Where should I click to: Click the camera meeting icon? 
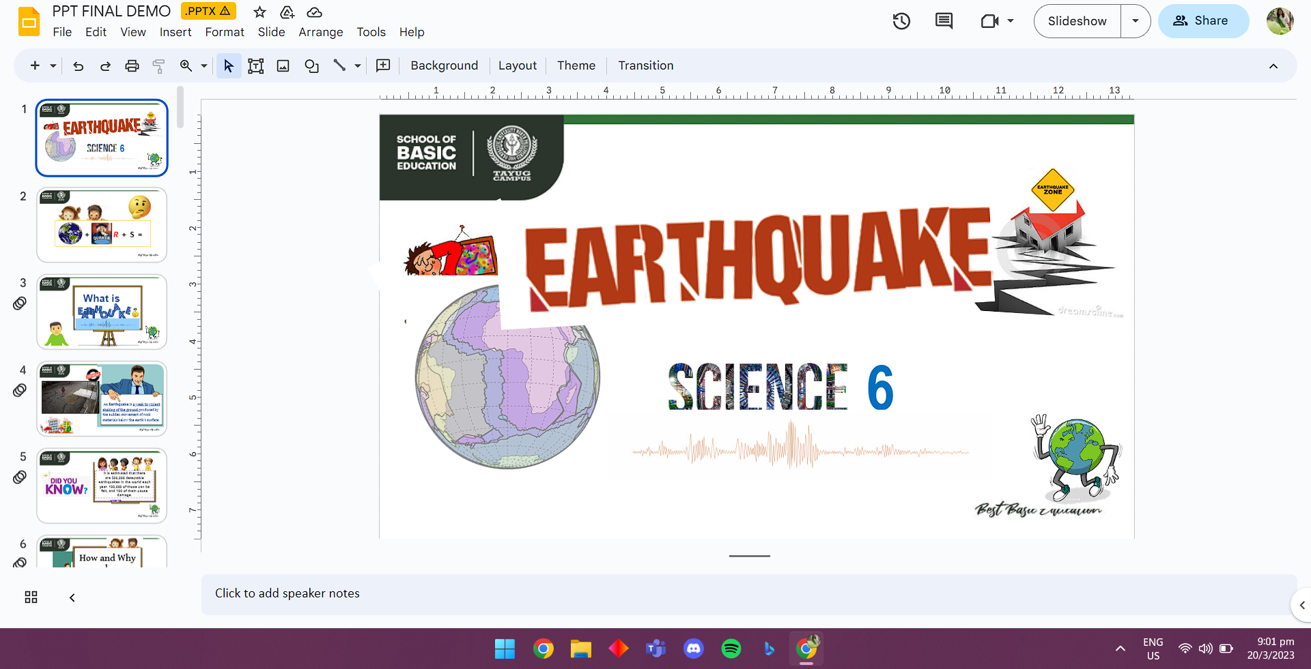[989, 21]
